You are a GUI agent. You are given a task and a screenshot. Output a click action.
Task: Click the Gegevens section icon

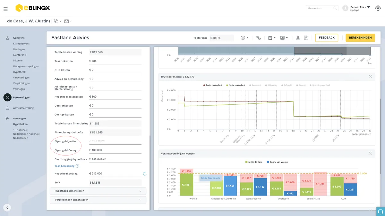7,38
